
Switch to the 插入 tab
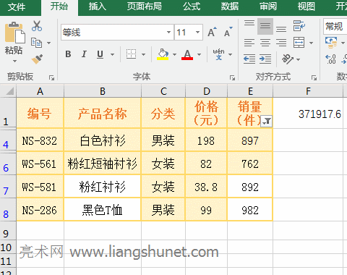(98, 7)
